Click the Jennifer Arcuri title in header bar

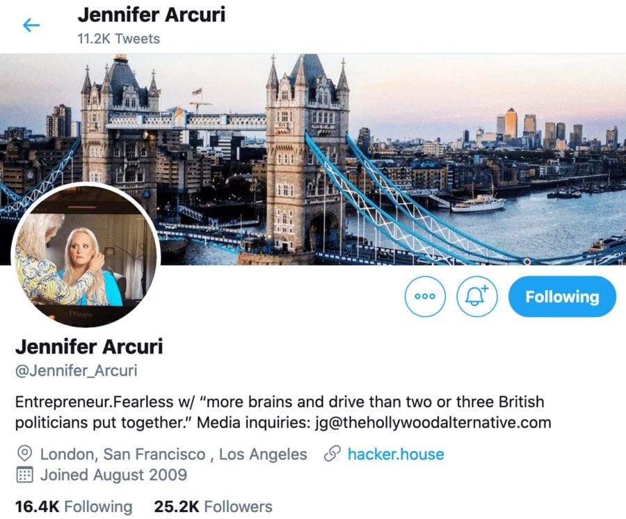coord(152,15)
